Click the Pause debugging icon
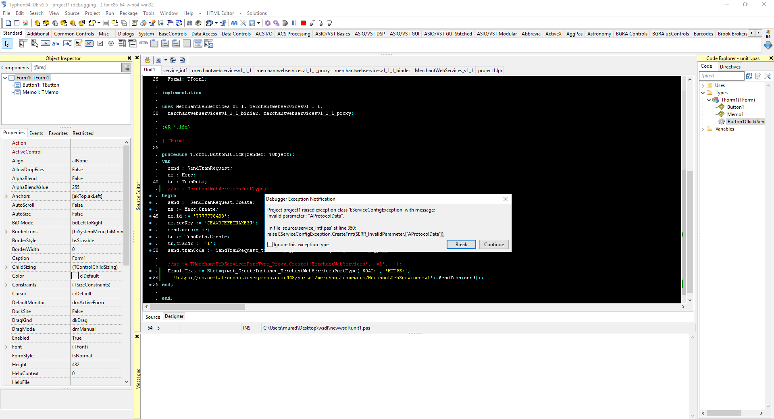Viewport: 774px width, 419px height. [294, 23]
